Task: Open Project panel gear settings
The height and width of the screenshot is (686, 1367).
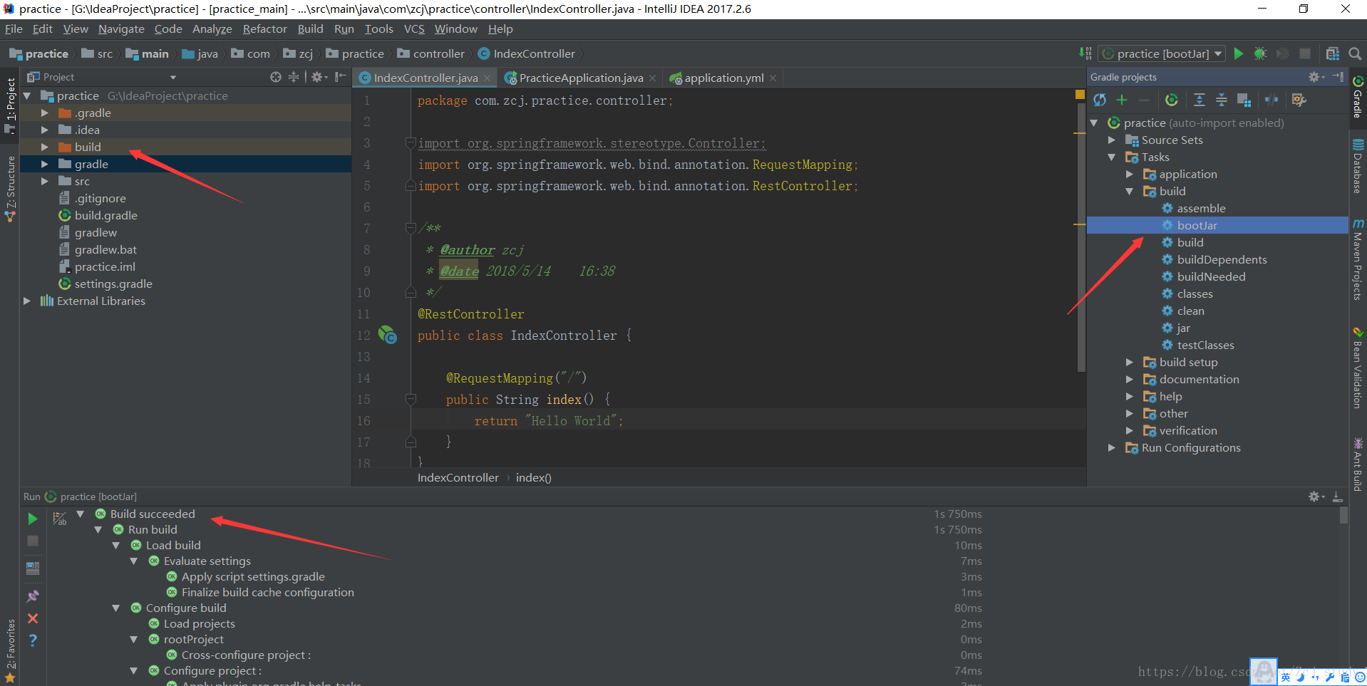Action: tap(319, 77)
